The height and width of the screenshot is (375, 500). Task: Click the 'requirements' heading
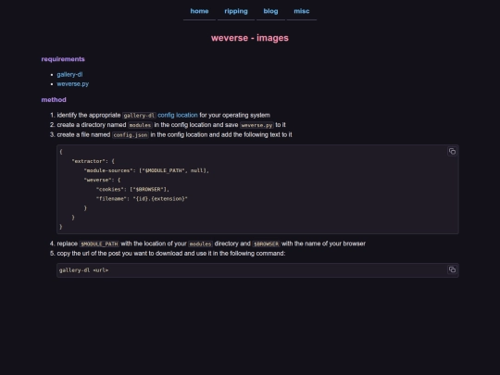tap(63, 59)
